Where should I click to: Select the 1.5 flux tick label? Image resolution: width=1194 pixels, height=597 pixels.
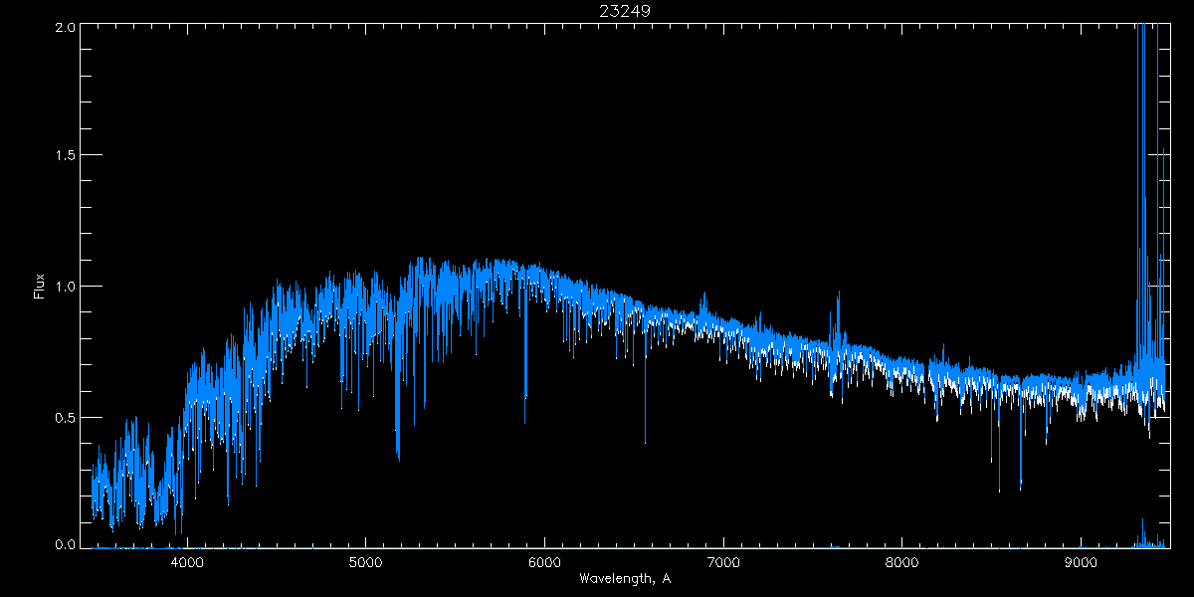[65, 155]
